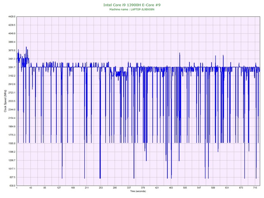Click the 589 x-axis tick label
This screenshot has height=198, width=264.
point(213,188)
